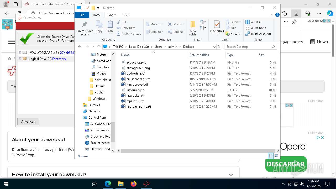Screen dimensions: 336x189
Task: Switch to Large icons view
Action: [276, 156]
